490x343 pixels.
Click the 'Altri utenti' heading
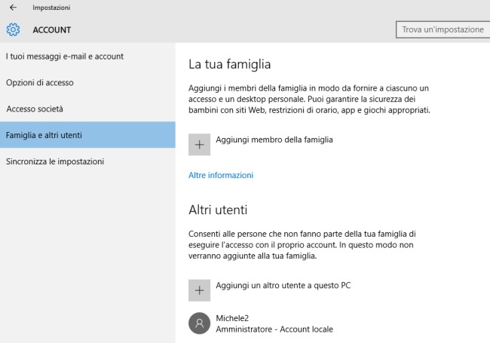point(218,210)
